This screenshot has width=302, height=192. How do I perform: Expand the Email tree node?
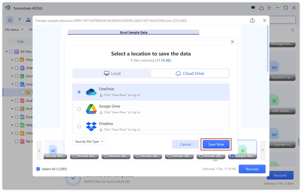[12, 117]
